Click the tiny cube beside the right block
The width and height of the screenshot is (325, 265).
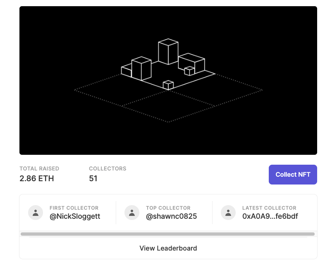(x=189, y=71)
